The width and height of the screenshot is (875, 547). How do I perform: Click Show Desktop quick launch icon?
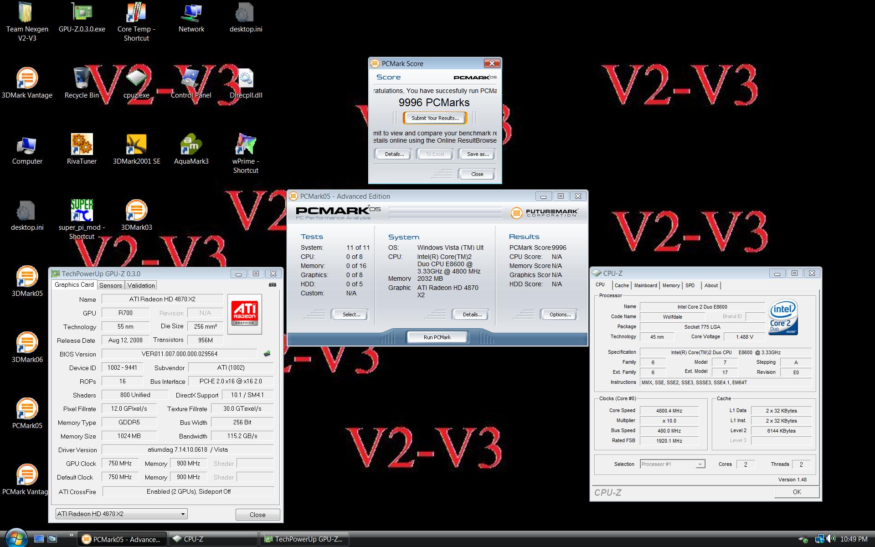(x=39, y=539)
